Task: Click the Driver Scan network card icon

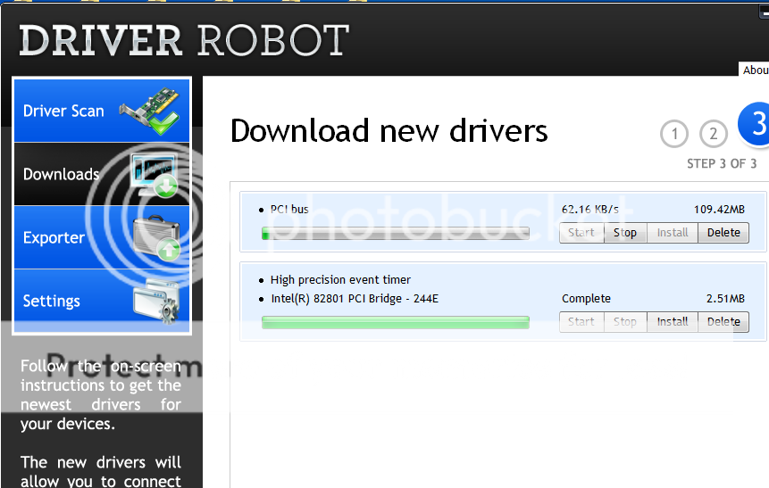Action: pyautogui.click(x=155, y=111)
